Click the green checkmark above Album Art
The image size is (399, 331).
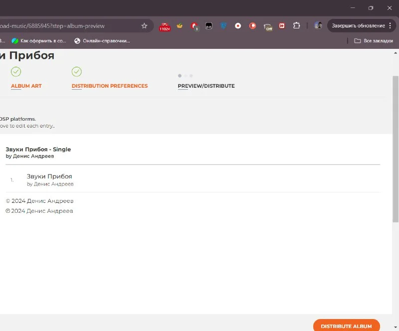pyautogui.click(x=16, y=72)
